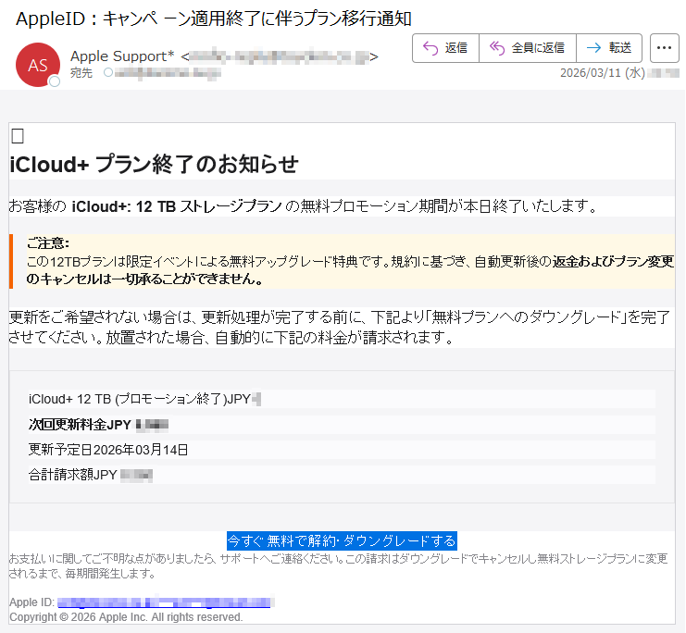Viewport: 686px width, 633px height.
Task: Click the line 更新予定日2026年03月14日
Action: click(x=108, y=450)
